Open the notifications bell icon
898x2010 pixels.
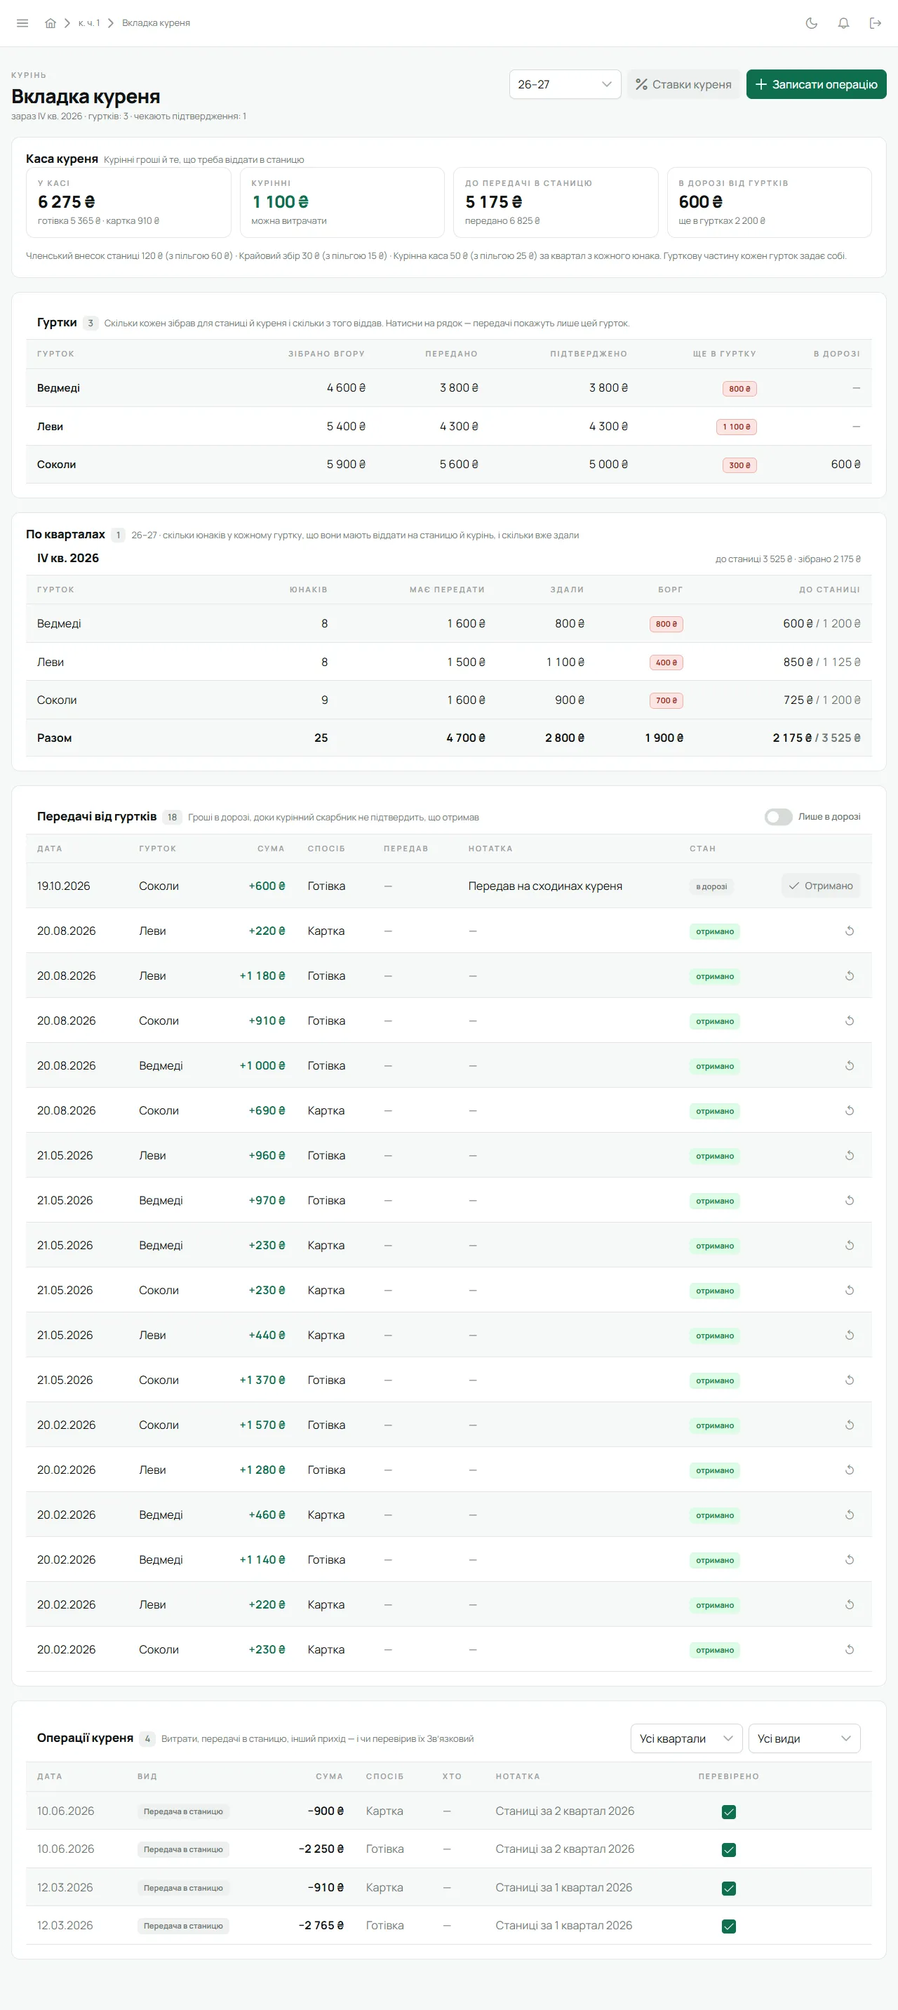pyautogui.click(x=843, y=23)
